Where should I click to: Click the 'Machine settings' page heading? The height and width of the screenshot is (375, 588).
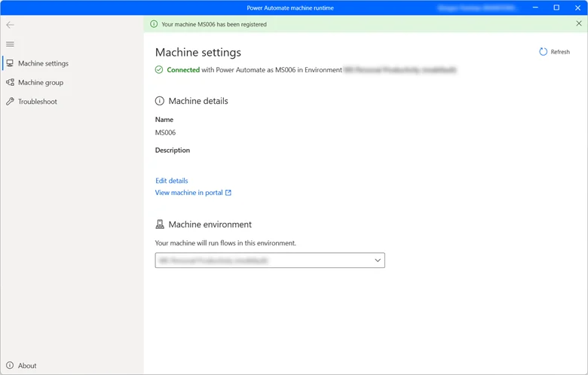(x=198, y=53)
